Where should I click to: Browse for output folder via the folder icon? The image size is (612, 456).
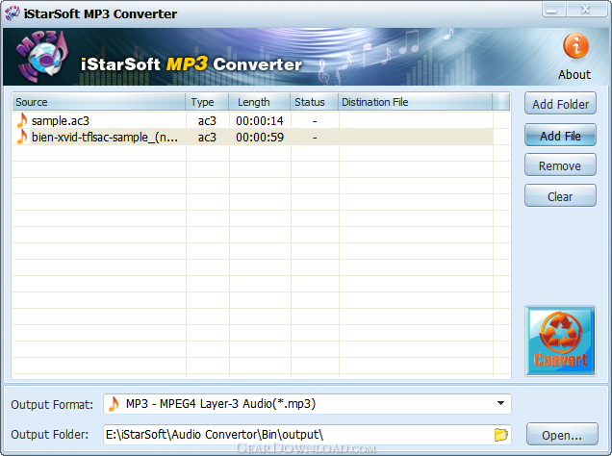tap(500, 435)
